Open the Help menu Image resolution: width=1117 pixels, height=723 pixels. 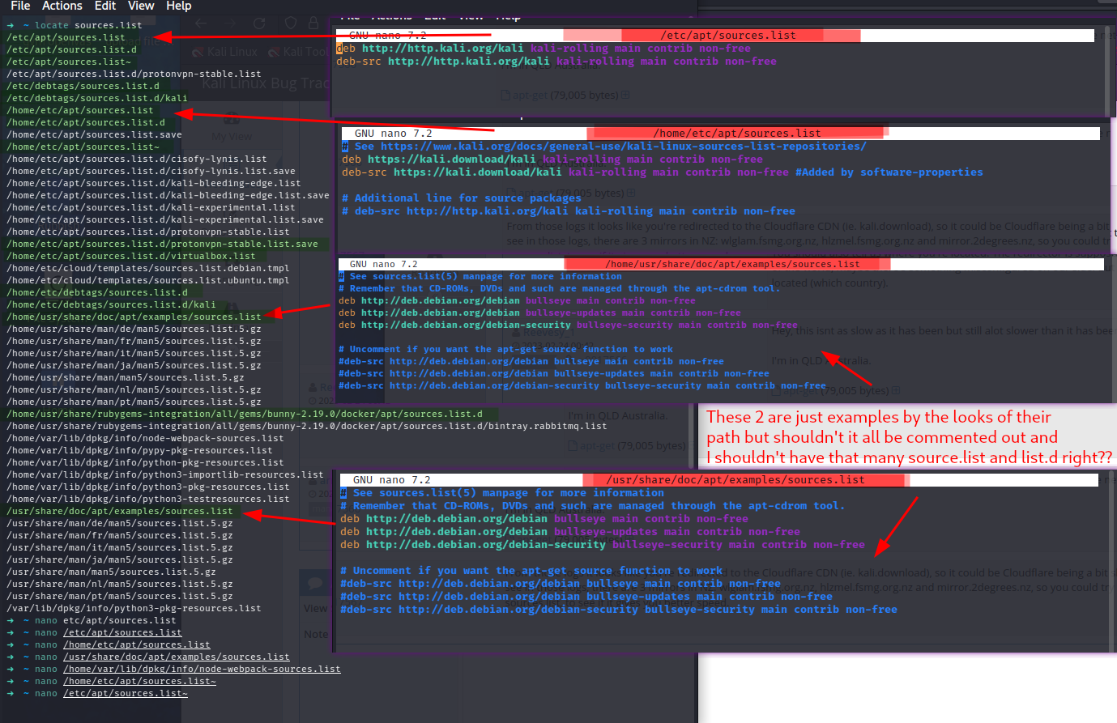[x=179, y=6]
